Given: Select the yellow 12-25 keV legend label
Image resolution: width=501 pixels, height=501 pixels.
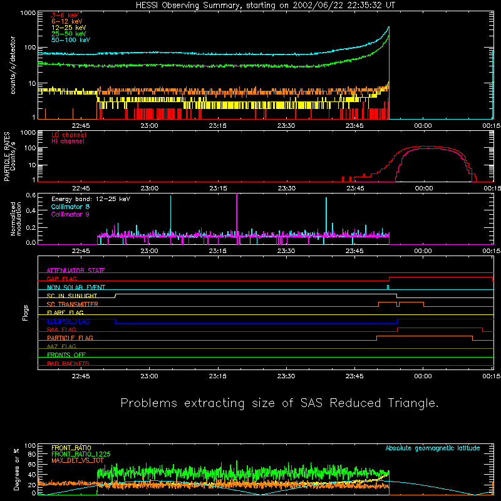Looking at the screenshot, I should [69, 28].
